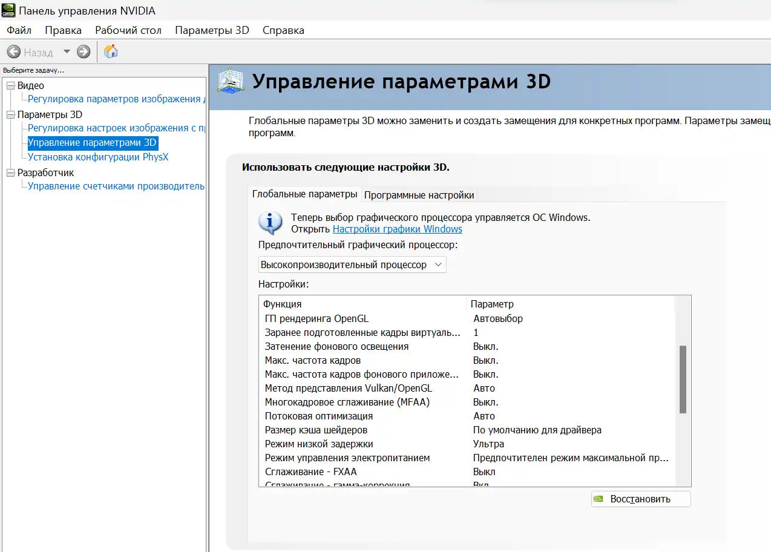Select the Режим низкой задержки row

(318, 444)
